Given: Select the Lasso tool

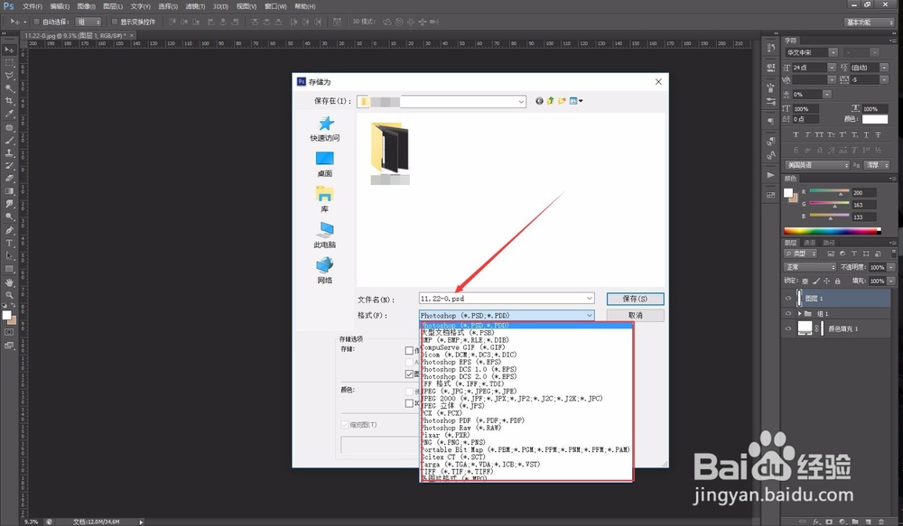Looking at the screenshot, I should click(x=9, y=76).
